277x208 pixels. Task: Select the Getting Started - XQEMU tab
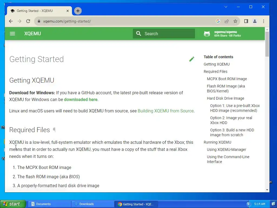[39, 11]
